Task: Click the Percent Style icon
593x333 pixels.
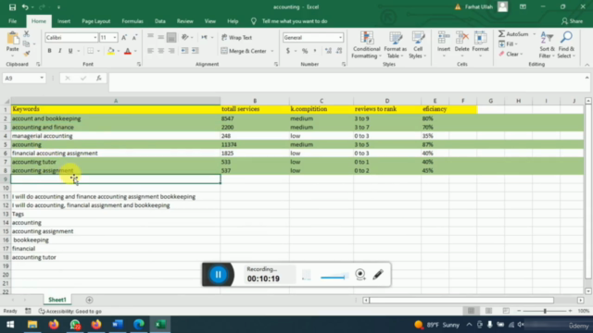Action: 305,51
